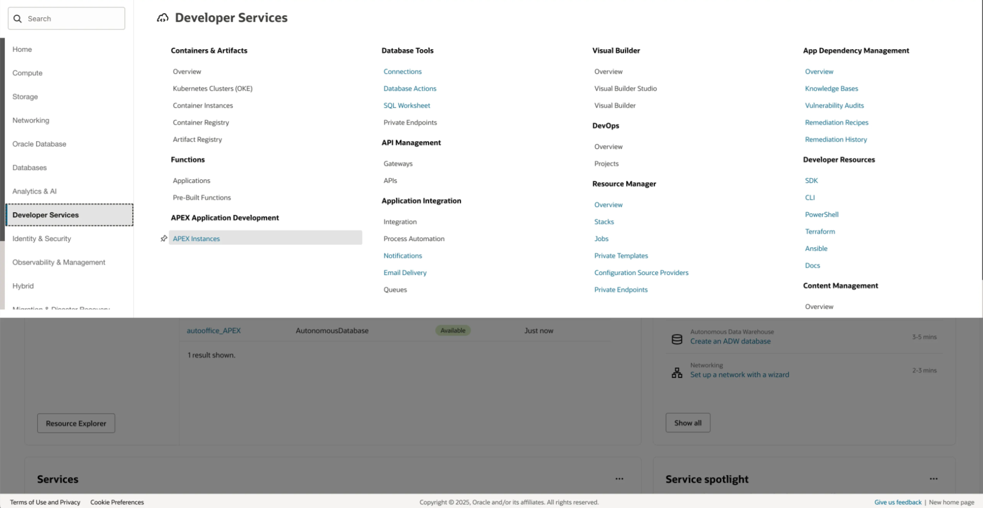Click the Autonomous Data Warehouse database icon
This screenshot has width=983, height=508.
(677, 339)
